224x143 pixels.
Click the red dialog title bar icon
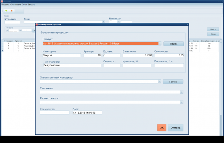point(37,24)
